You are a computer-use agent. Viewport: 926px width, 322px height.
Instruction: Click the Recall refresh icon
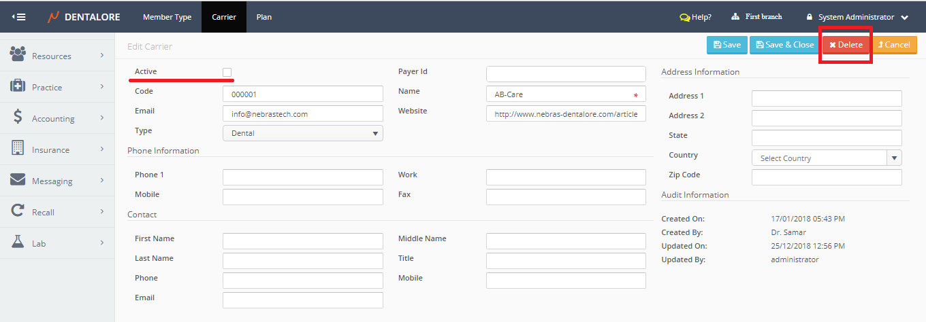[x=18, y=211]
